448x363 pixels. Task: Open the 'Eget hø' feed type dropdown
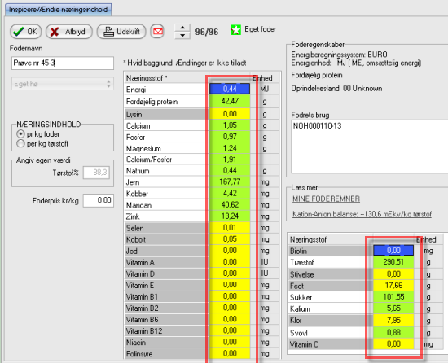(63, 84)
